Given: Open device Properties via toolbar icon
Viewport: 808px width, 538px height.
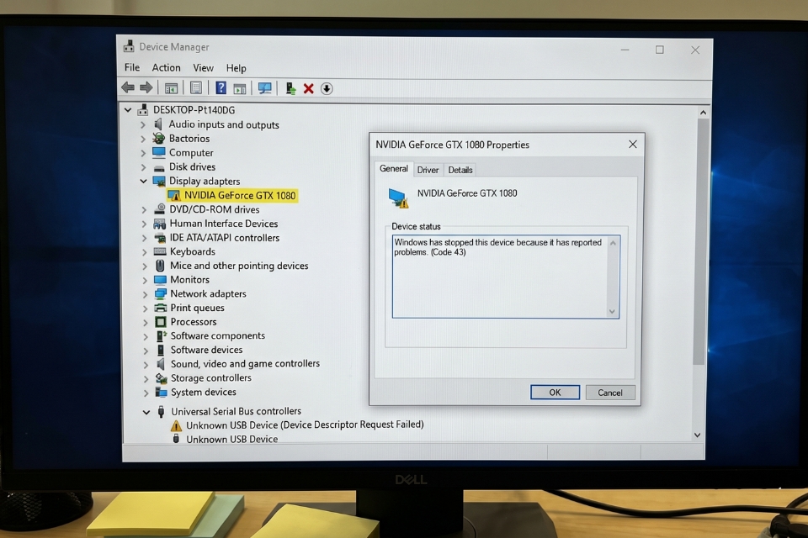Looking at the screenshot, I should [x=194, y=87].
